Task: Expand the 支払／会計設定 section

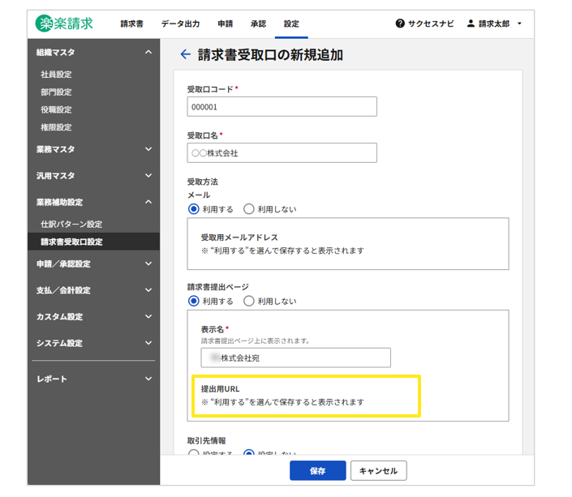Action: tap(148, 290)
